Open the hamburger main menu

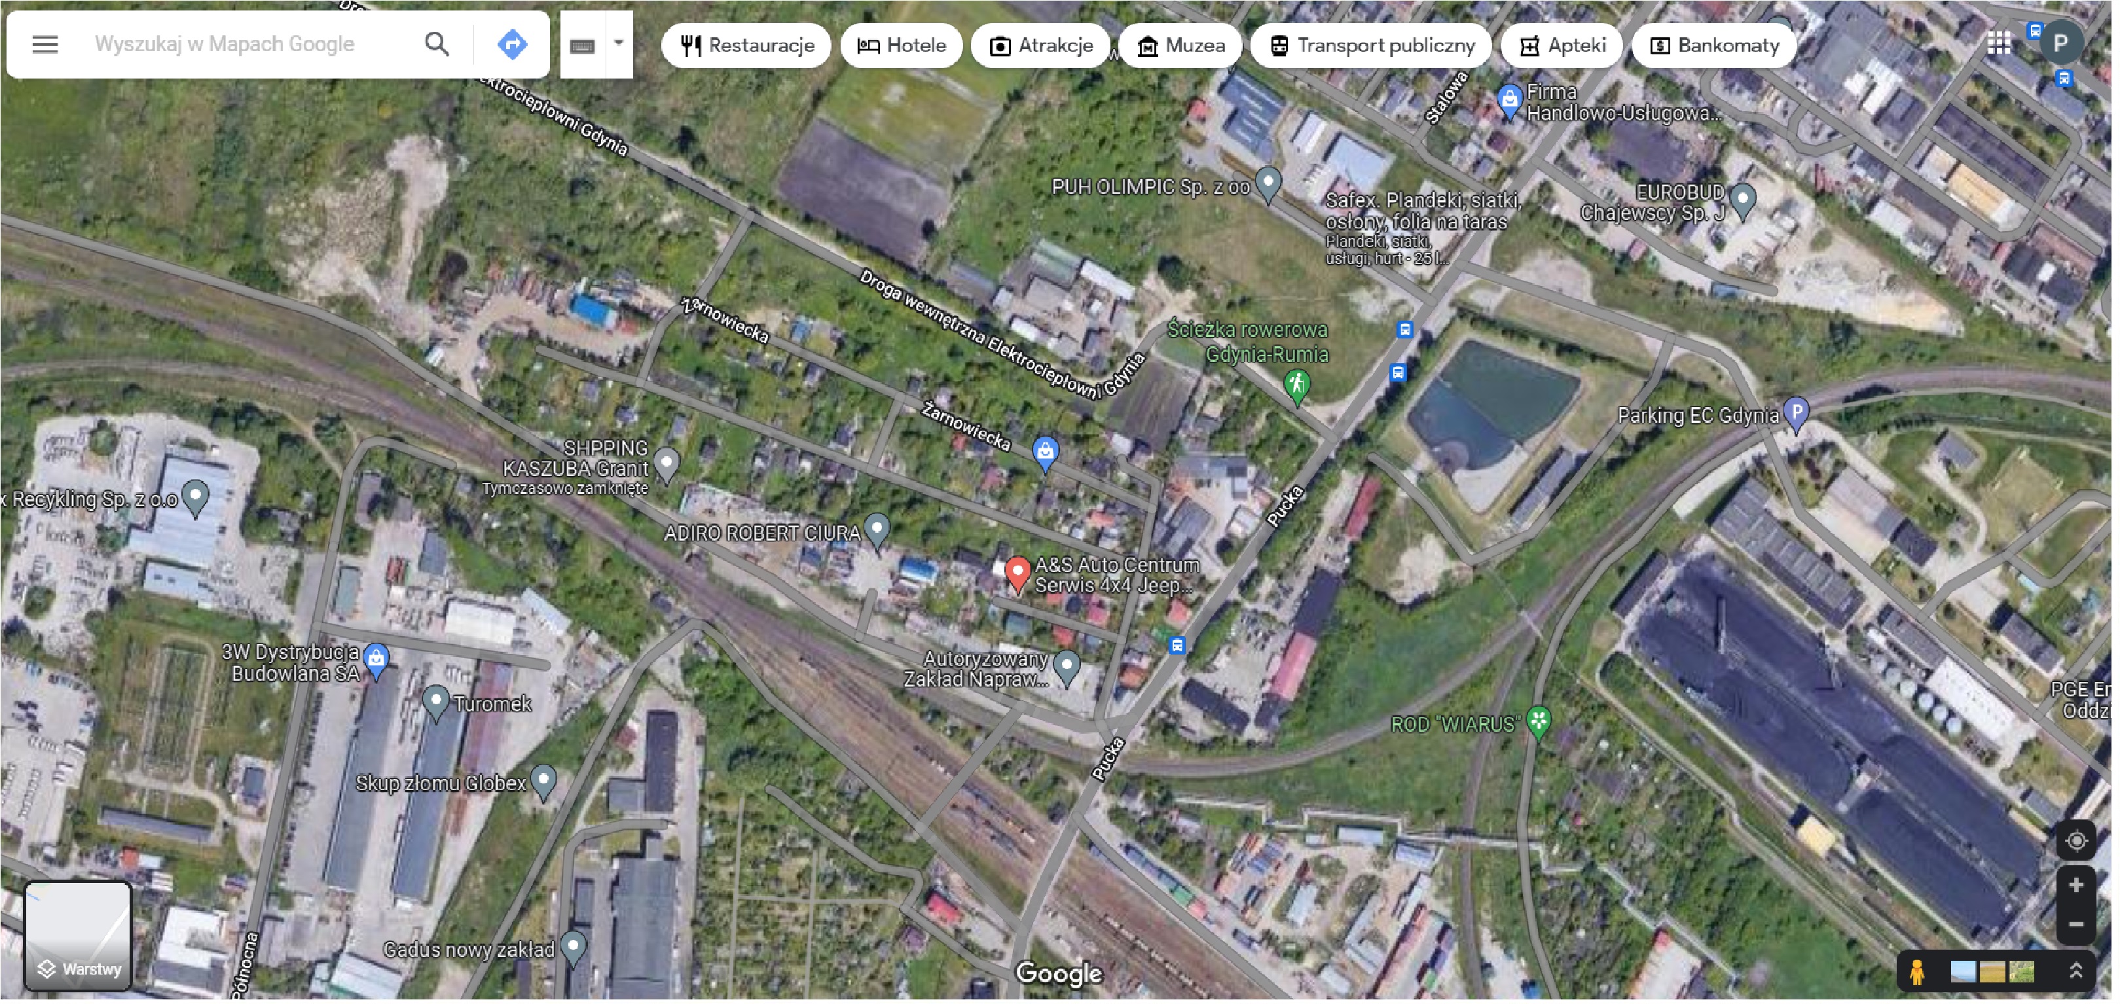tap(45, 45)
